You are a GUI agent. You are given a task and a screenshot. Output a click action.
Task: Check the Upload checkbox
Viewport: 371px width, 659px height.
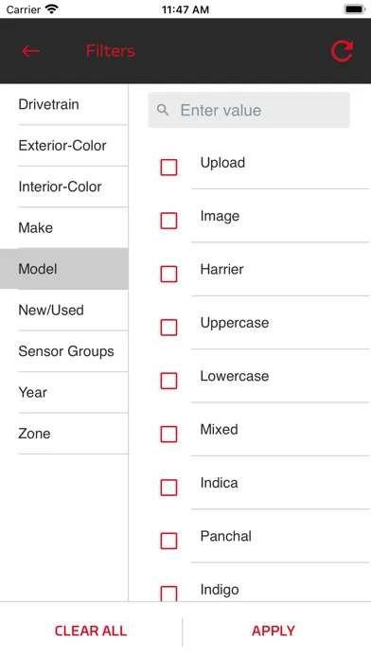click(168, 168)
